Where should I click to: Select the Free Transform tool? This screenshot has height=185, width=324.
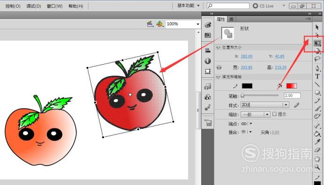(x=317, y=43)
